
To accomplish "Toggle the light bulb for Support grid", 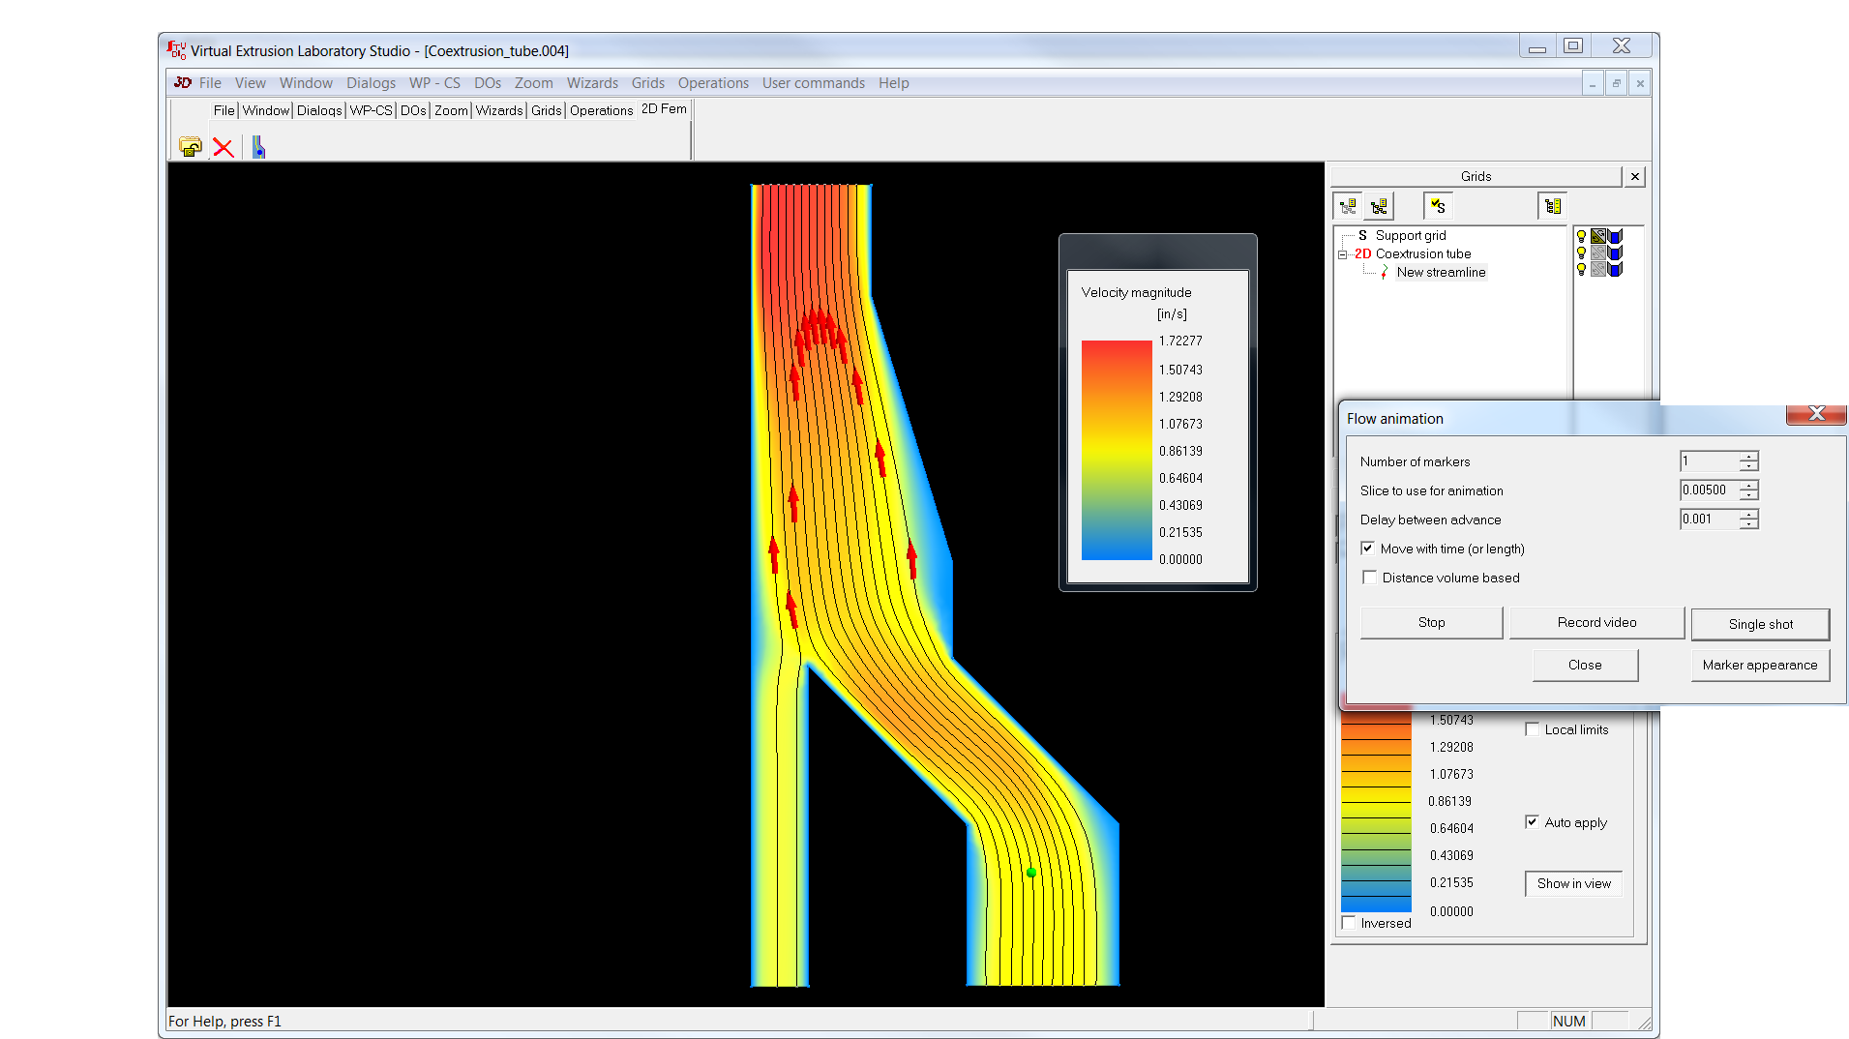I will tap(1582, 236).
